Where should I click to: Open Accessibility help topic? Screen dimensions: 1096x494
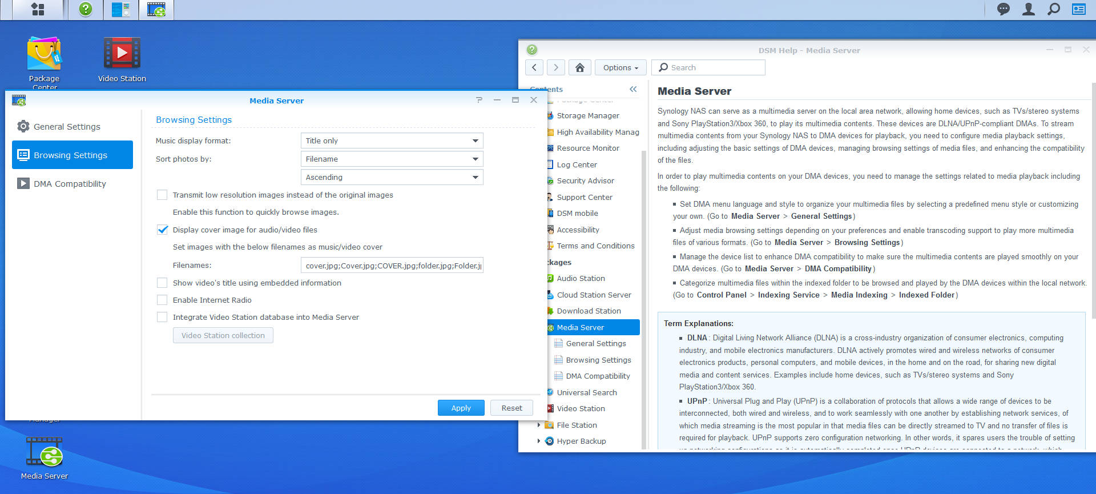[x=578, y=230]
